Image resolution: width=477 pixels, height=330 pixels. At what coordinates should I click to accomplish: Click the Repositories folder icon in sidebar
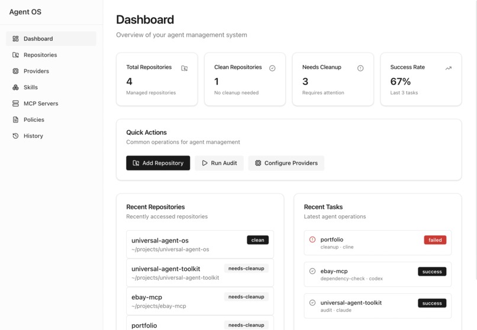click(x=15, y=54)
